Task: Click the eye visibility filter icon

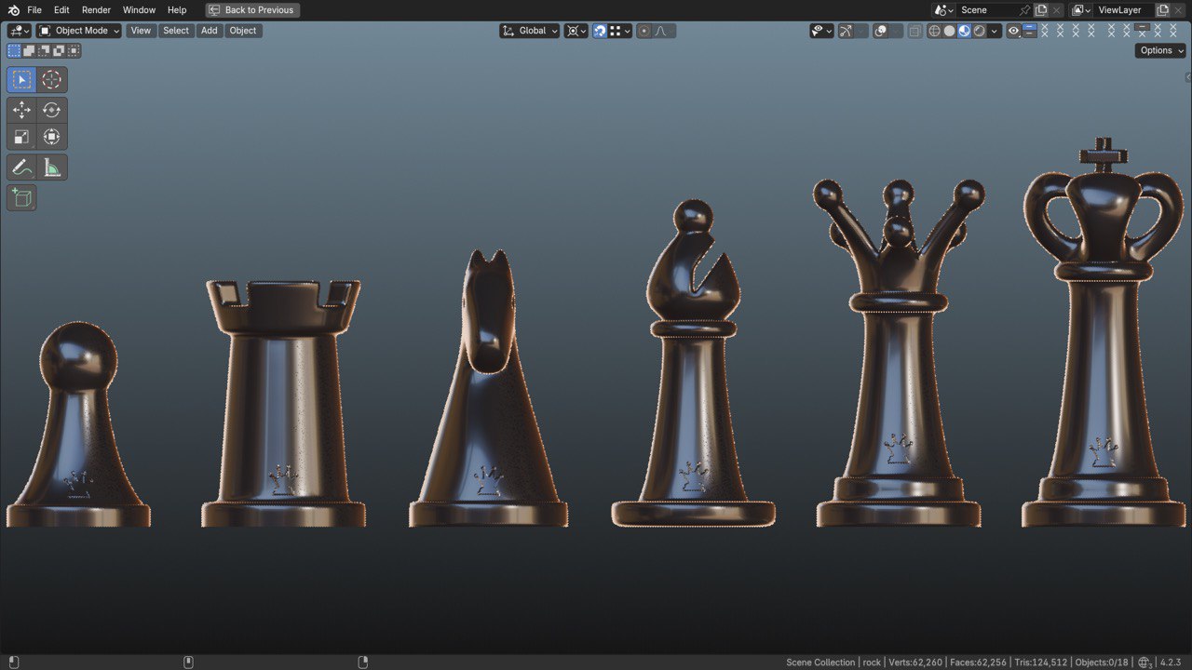Action: (1013, 31)
